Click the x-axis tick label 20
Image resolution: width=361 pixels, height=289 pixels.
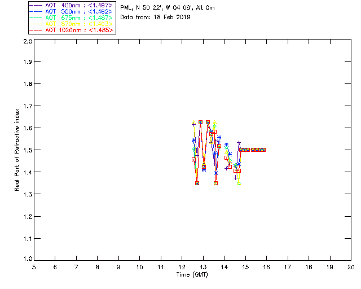(x=351, y=267)
